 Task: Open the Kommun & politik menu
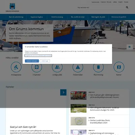point(119,17)
